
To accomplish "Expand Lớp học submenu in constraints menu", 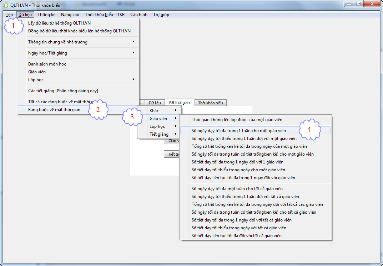I will (x=159, y=126).
